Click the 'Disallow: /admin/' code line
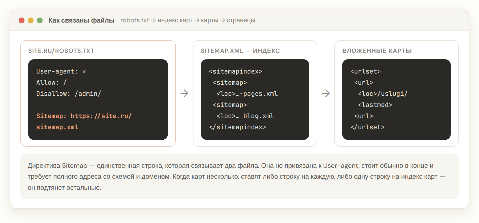 point(69,94)
